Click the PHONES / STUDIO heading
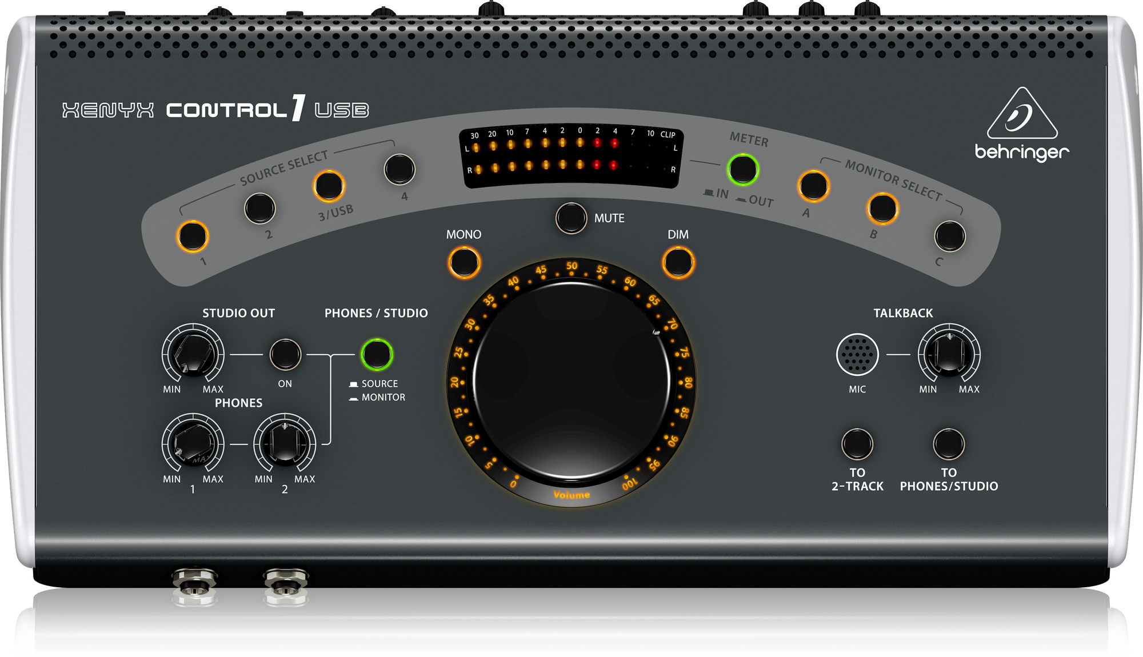1143x657 pixels. click(x=376, y=313)
